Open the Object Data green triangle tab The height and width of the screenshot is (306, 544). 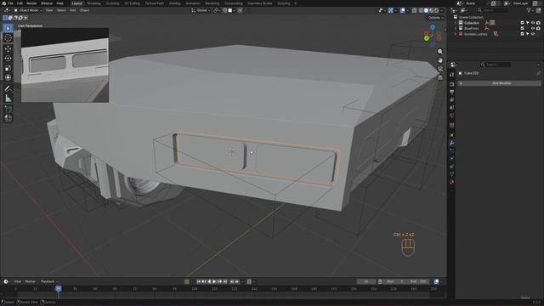pyautogui.click(x=451, y=174)
